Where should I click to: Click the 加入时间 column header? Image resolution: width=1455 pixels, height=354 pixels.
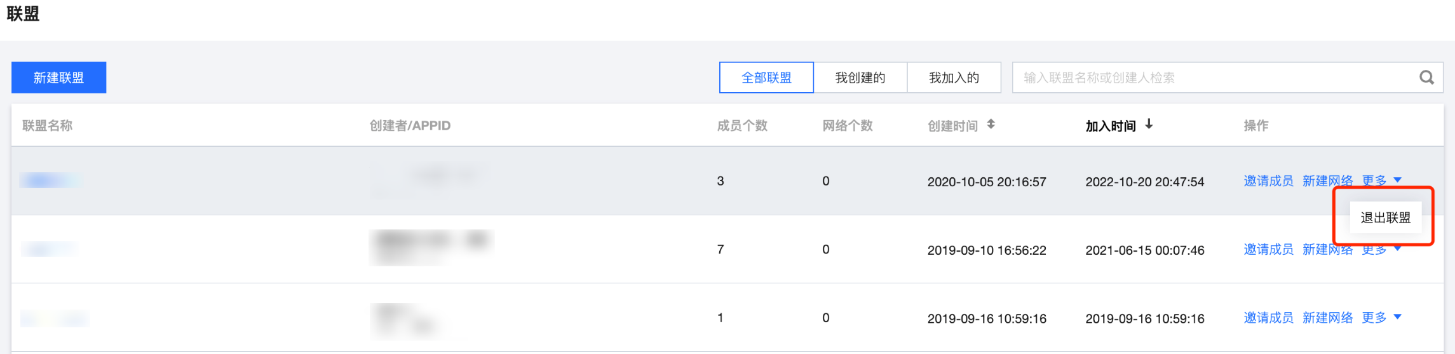(x=1110, y=126)
